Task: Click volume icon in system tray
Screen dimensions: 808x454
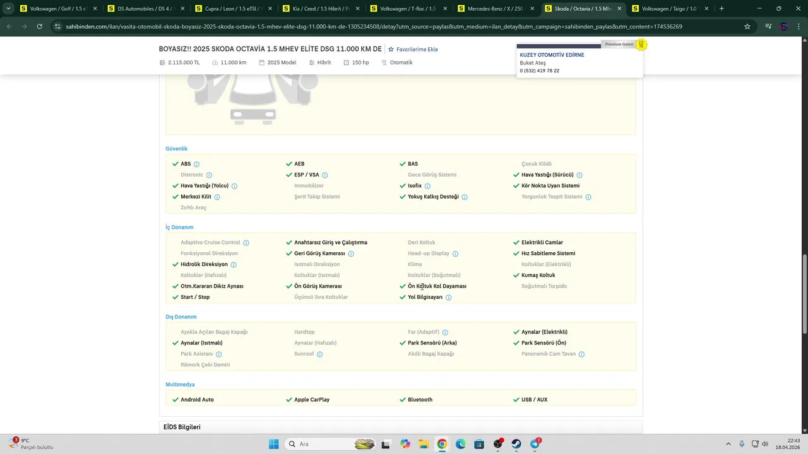Action: (764, 444)
